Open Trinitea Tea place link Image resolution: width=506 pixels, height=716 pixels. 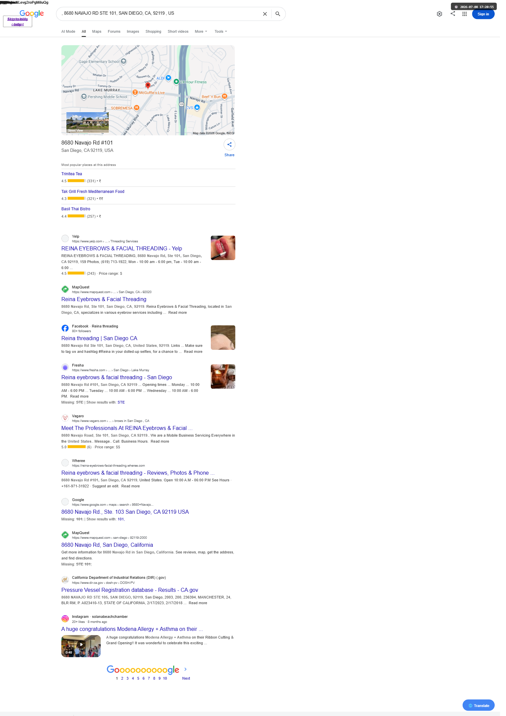[x=72, y=174]
